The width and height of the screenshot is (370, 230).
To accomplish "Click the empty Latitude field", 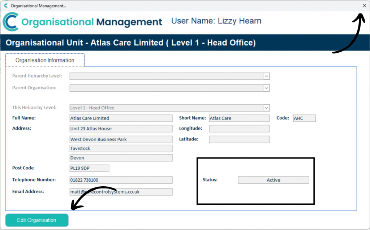I will point(239,139).
